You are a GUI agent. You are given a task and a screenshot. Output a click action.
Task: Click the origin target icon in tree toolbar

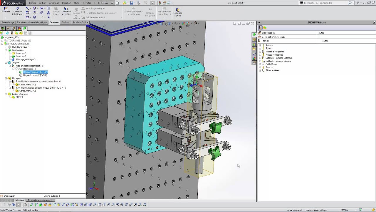7,33
